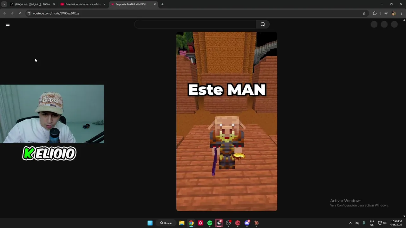Viewport: 406px width, 228px height.
Task: Open a new browser tab
Action: (162, 4)
